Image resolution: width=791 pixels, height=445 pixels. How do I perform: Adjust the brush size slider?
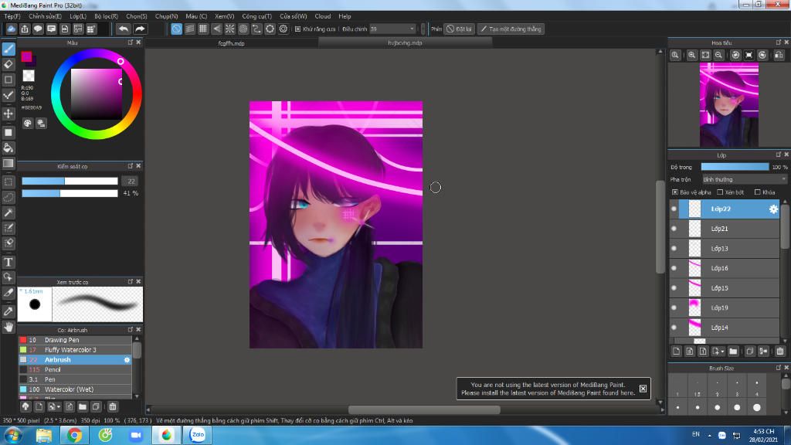[x=70, y=181]
